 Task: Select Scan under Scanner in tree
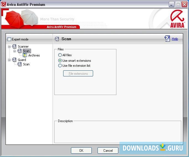click(27, 51)
